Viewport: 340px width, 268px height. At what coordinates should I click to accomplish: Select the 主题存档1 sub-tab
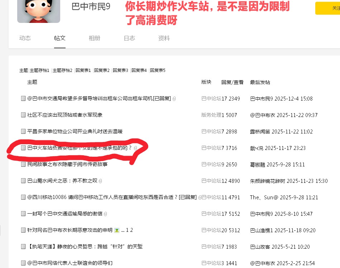pos(40,70)
